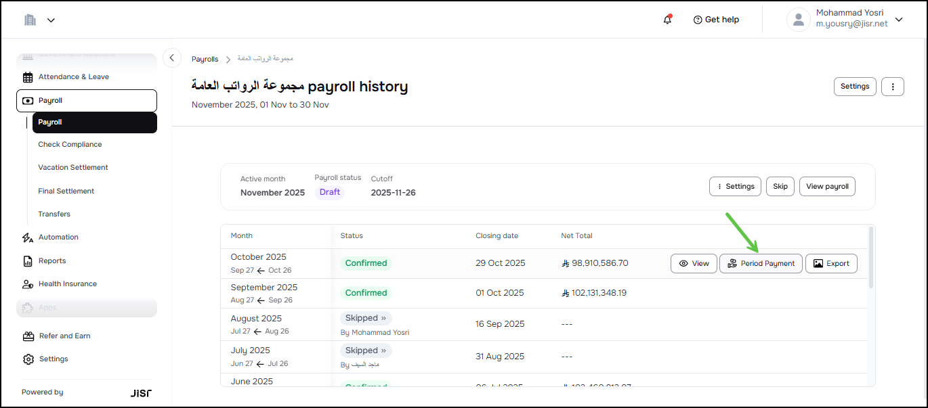The image size is (928, 408).
Task: Click the Refer and Earn gift icon
Action: pos(28,336)
